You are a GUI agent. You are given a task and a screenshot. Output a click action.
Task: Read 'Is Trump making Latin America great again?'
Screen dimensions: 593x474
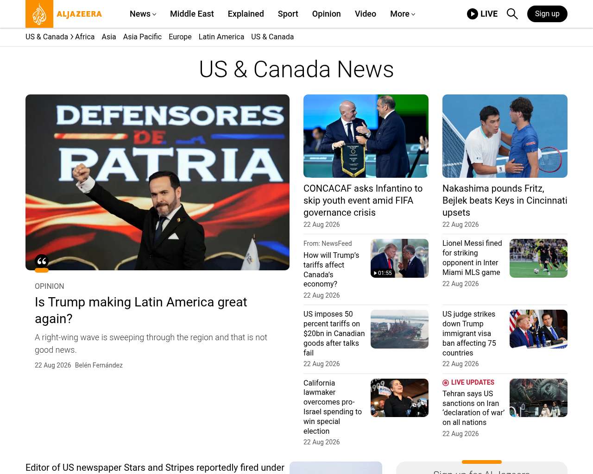pyautogui.click(x=141, y=310)
